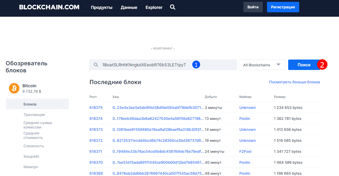
Task: Click size value 1 518 085 bytes
Action: [x=288, y=140]
